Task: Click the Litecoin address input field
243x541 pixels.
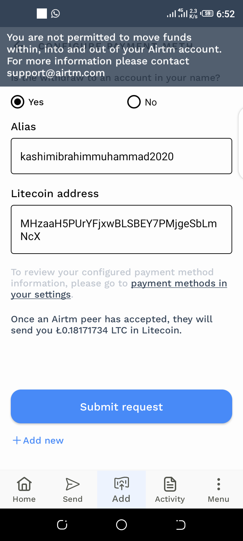Action: pyautogui.click(x=122, y=229)
